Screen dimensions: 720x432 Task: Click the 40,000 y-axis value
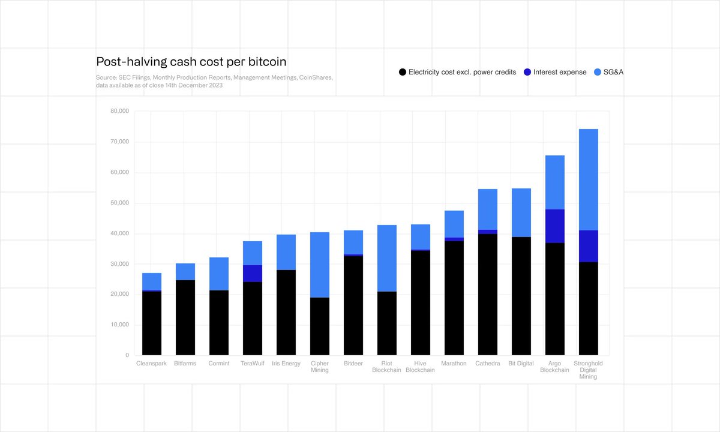pyautogui.click(x=119, y=234)
